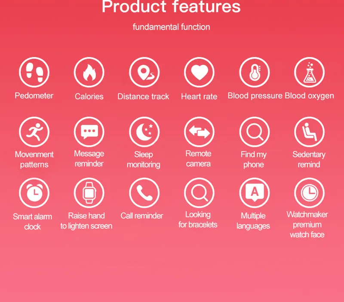The width and height of the screenshot is (344, 302).
Task: Click the Product features heading
Action: pyautogui.click(x=171, y=6)
